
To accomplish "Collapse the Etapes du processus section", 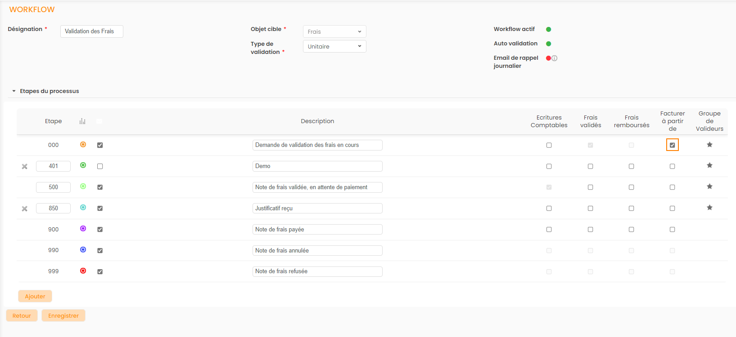I will click(x=14, y=91).
